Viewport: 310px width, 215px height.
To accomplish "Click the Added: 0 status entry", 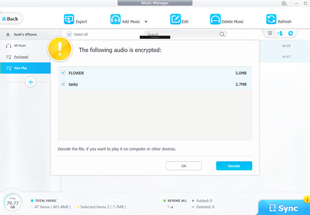I will pyautogui.click(x=204, y=201).
